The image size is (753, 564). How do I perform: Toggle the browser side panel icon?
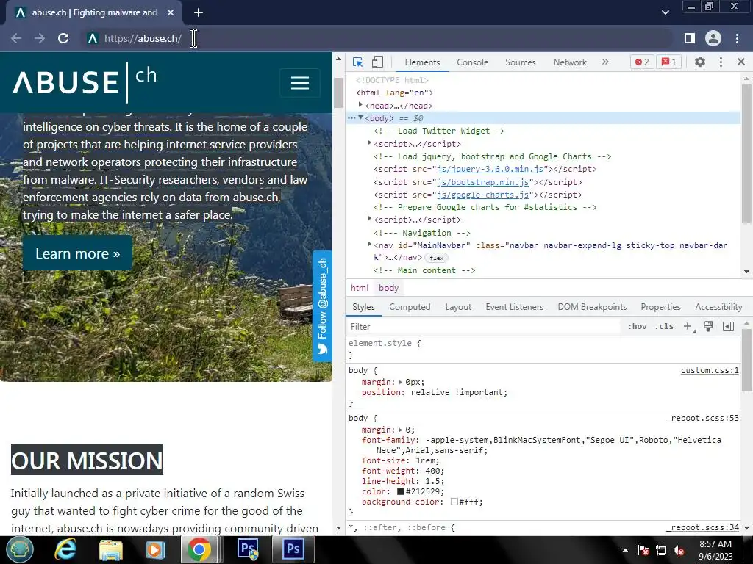[690, 38]
